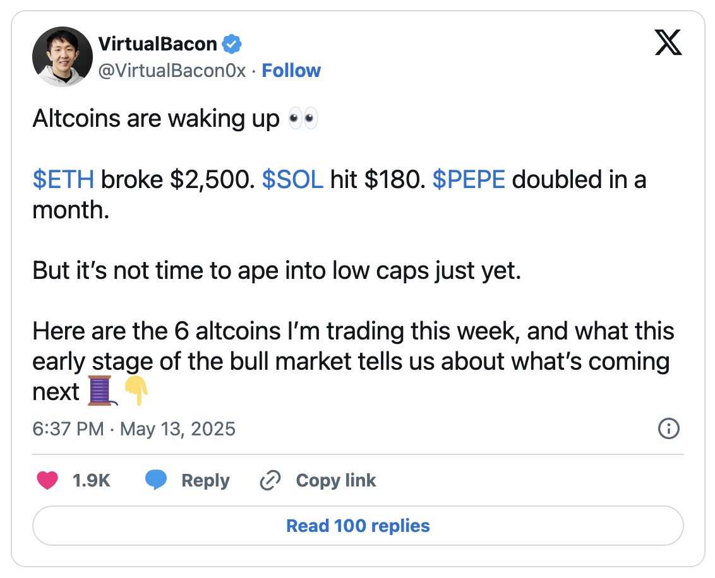Viewport: 715px width, 578px height.
Task: Open VirtualBacon's profile picture
Action: pos(62,56)
